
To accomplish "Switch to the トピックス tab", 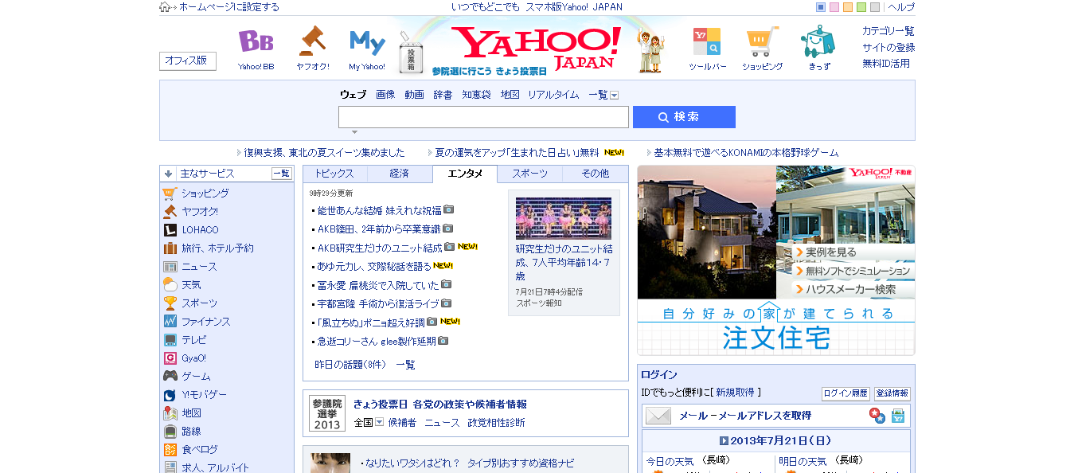I will click(x=334, y=174).
